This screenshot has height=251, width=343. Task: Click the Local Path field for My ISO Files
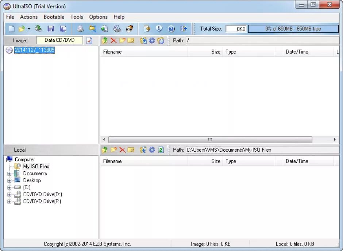tap(262, 150)
